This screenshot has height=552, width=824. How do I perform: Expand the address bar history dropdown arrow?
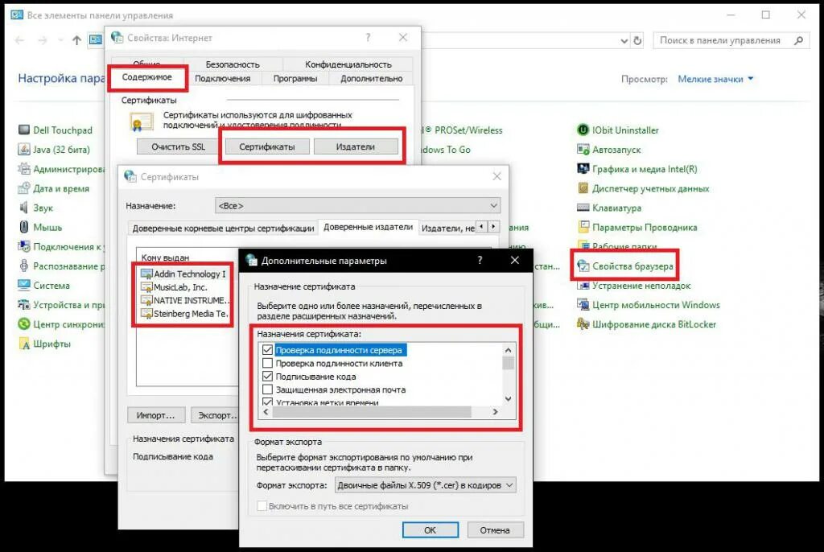pos(624,40)
